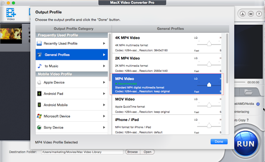The height and width of the screenshot is (162, 265).
Task: Click the iPhone / iPad quality slider
Action: (x=209, y=126)
